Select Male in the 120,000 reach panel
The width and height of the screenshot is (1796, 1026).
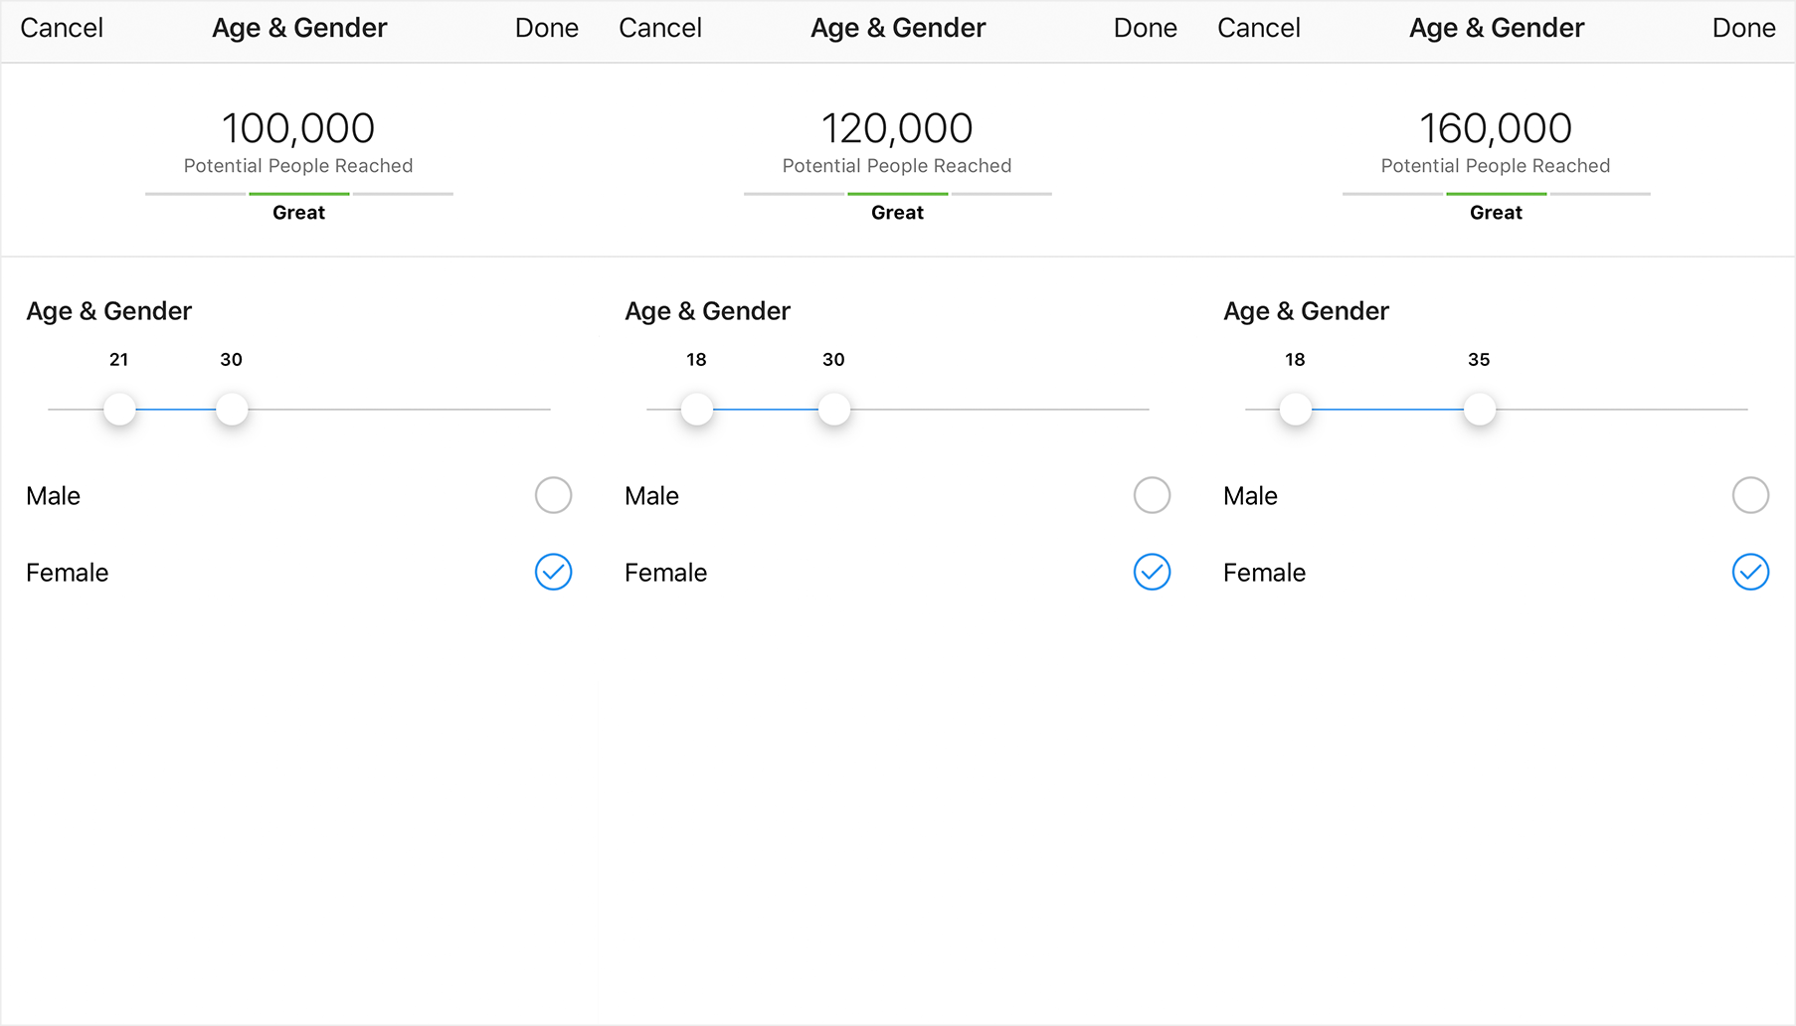pos(1153,495)
